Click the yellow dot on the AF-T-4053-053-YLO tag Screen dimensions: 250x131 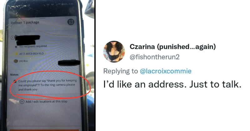(17, 54)
